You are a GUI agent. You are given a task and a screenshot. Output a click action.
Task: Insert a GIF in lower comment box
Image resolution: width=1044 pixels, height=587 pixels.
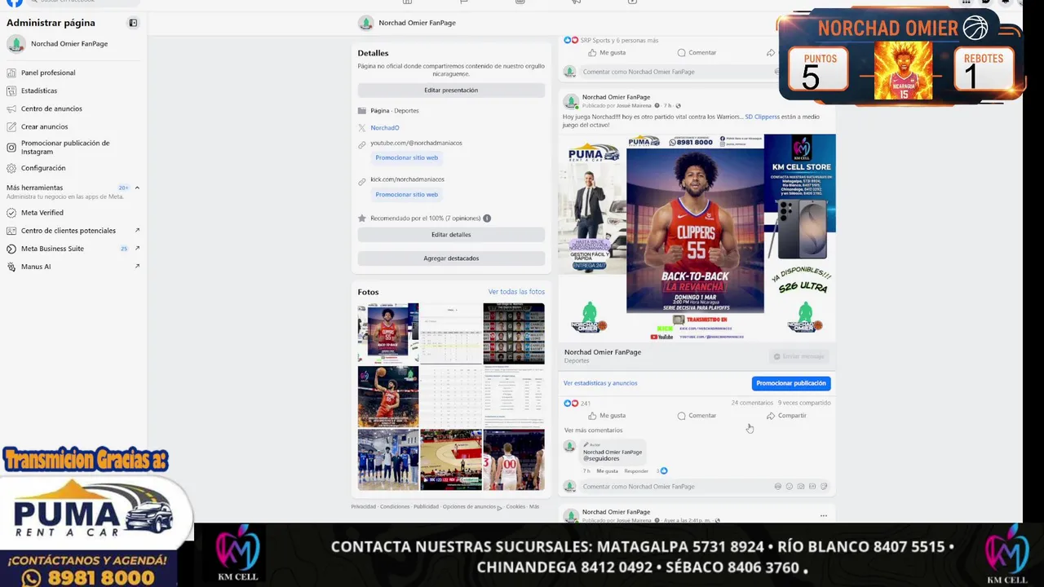[x=812, y=487]
